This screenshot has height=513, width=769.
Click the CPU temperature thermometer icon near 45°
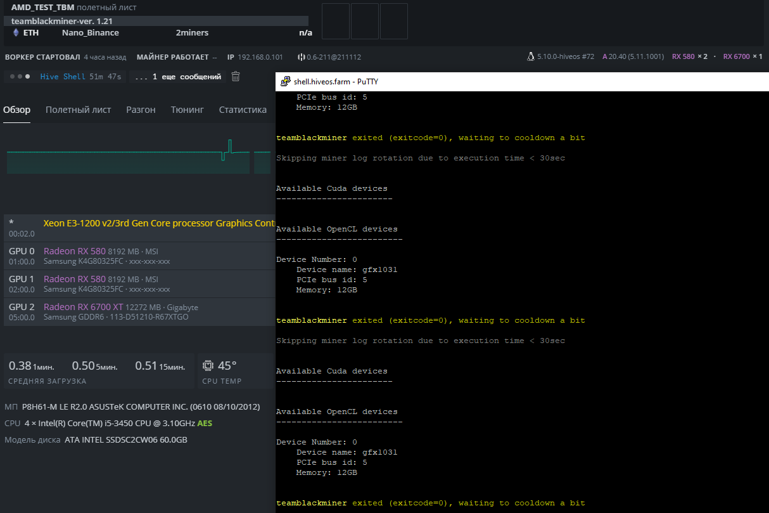tap(208, 365)
